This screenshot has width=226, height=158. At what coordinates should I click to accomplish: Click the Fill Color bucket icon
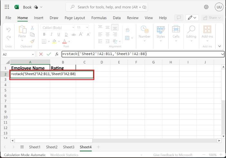point(54,41)
